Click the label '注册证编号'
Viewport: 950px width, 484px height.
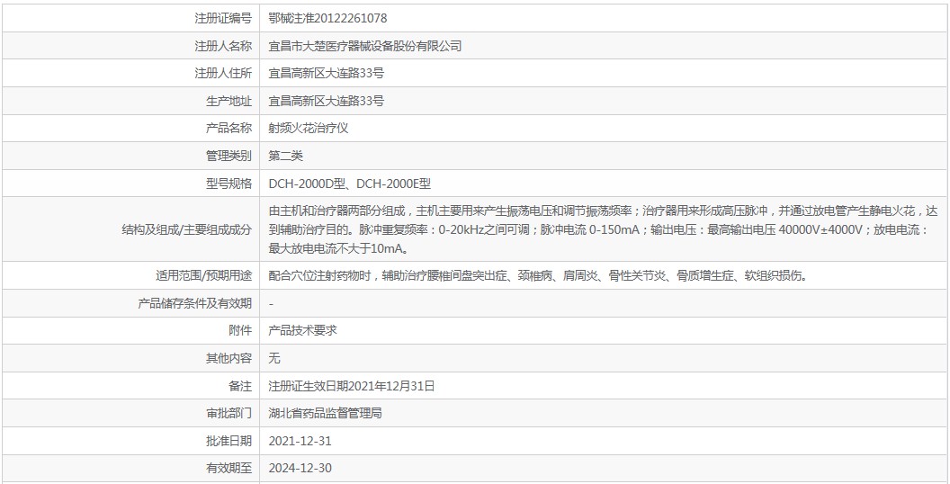pos(222,18)
